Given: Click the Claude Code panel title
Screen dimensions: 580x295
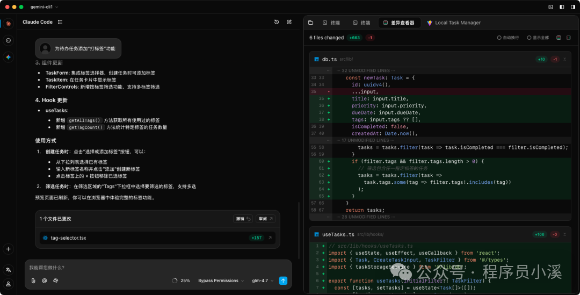Looking at the screenshot, I should coord(38,22).
